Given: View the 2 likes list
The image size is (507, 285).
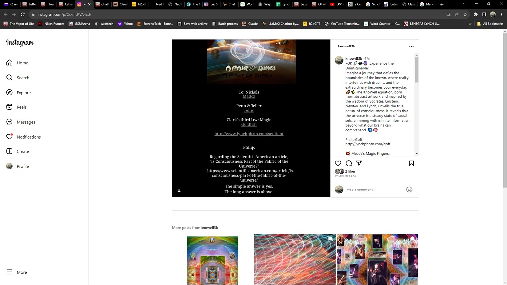Looking at the screenshot, I should click(350, 171).
